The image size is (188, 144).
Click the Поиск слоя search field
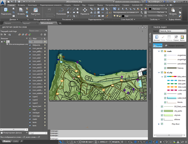coord(35,31)
